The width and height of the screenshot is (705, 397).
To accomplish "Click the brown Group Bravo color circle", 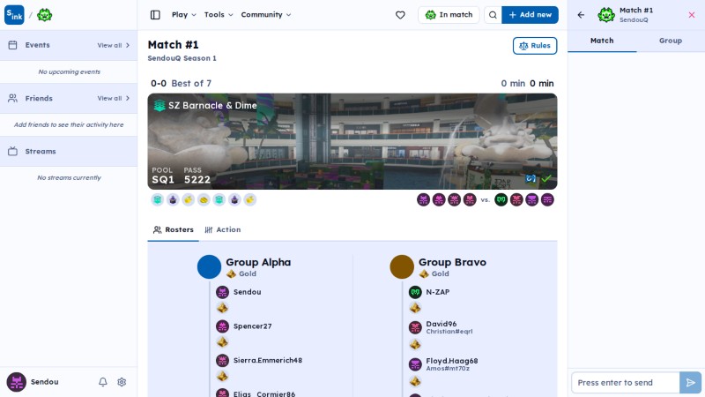I will coord(402,267).
